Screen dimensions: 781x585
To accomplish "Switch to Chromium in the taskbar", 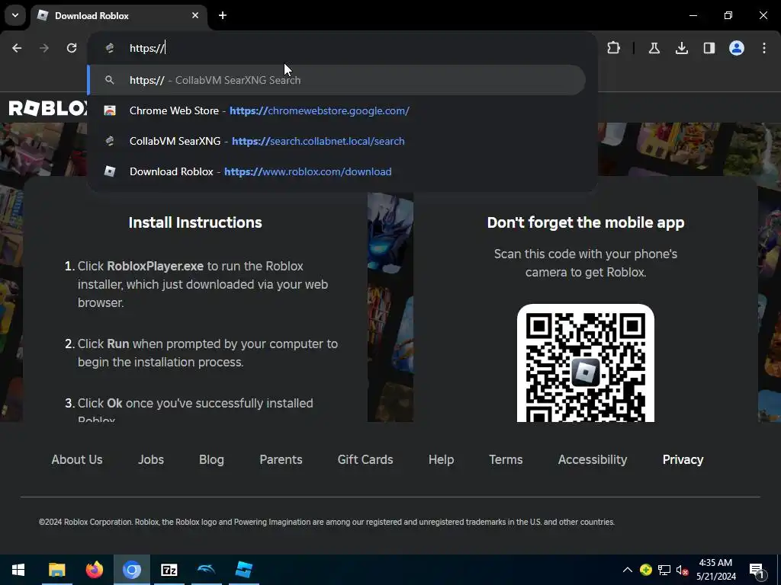I will [x=131, y=570].
